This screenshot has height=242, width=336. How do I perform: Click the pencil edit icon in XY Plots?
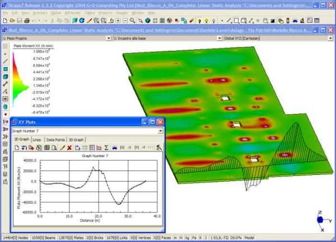click(62, 148)
